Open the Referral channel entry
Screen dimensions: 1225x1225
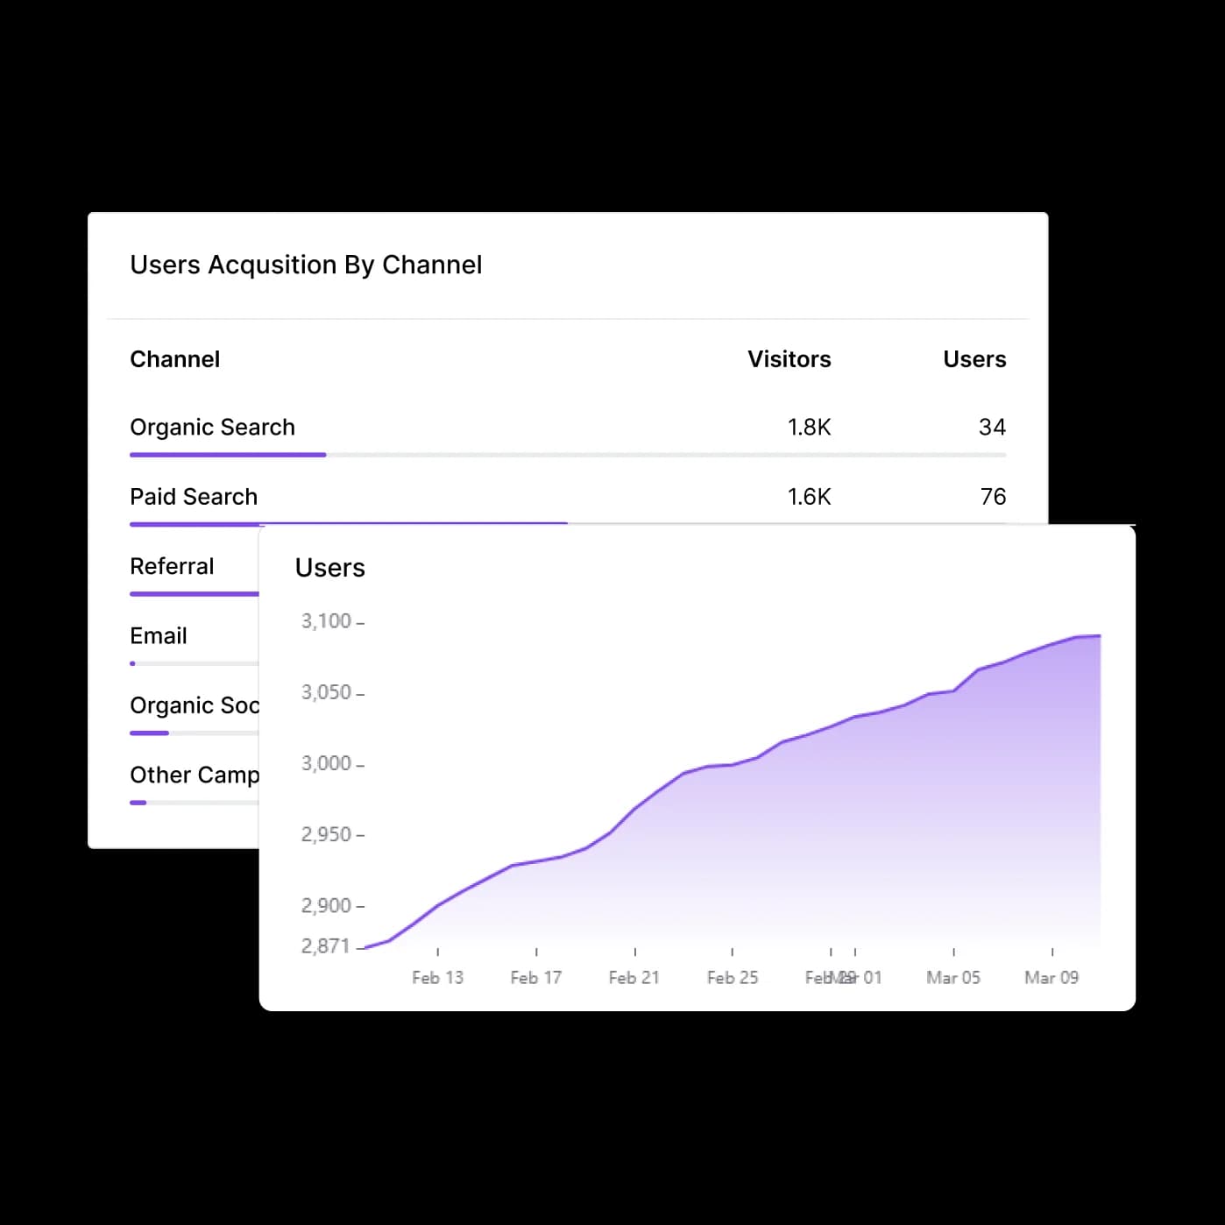pos(172,567)
